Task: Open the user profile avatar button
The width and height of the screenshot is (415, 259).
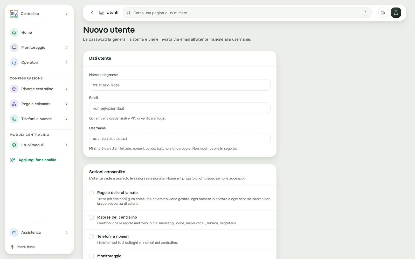Action: point(396,13)
